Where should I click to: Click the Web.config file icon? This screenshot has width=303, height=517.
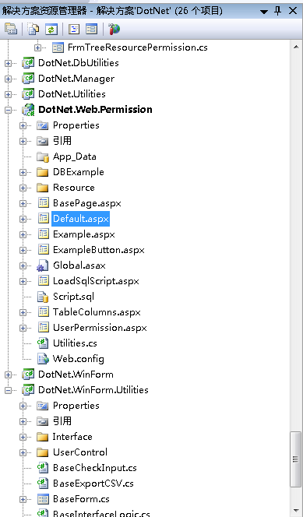click(43, 359)
